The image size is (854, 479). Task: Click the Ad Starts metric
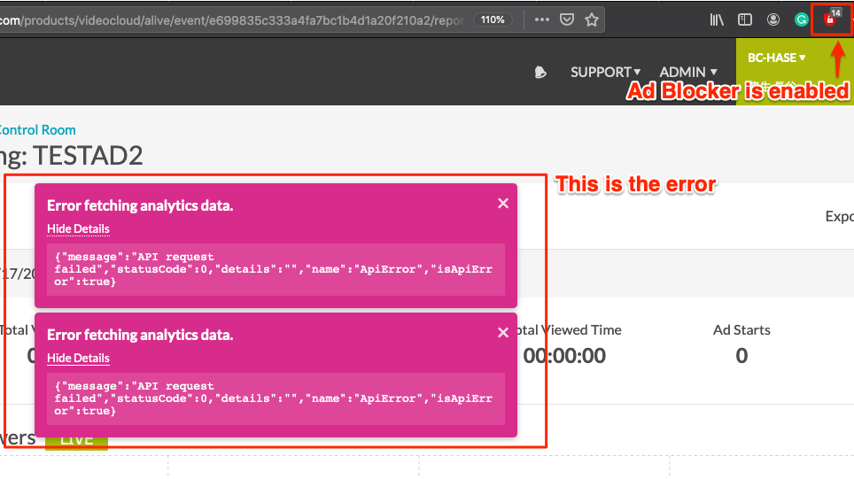click(741, 343)
